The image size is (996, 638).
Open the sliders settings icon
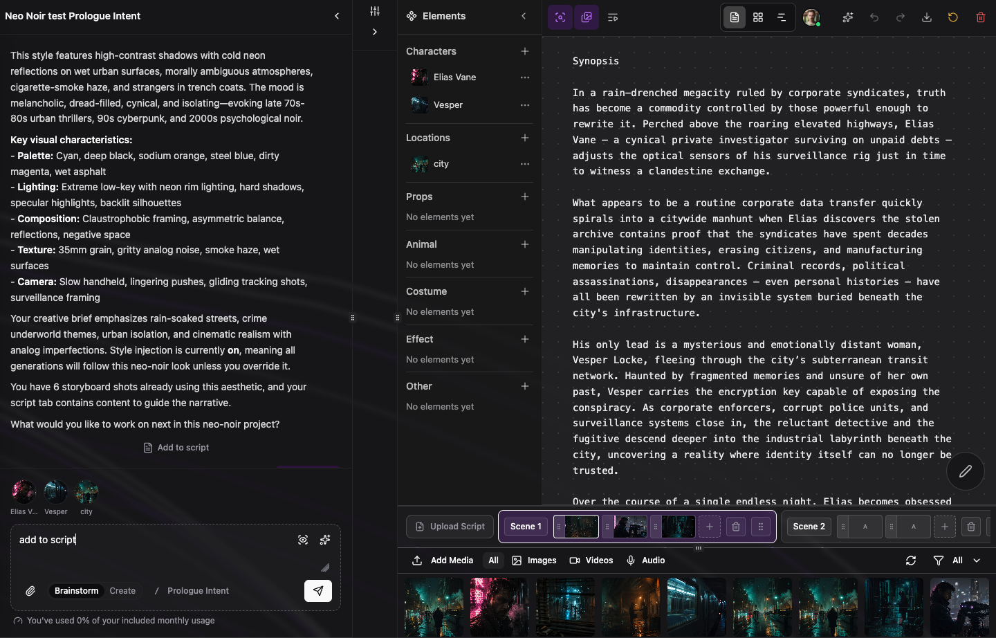click(375, 11)
